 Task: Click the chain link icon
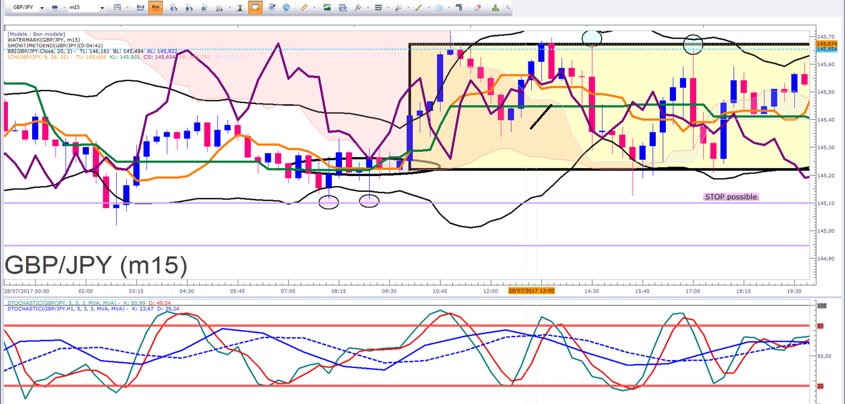click(55, 8)
